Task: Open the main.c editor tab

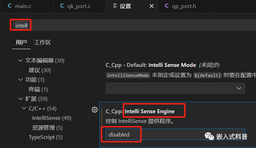Action: [27, 6]
